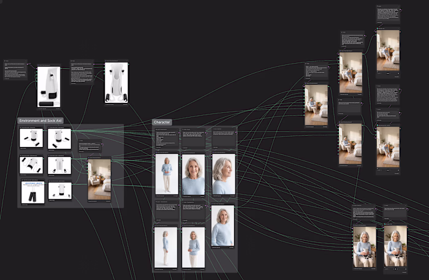The image size is (429, 280).
Task: Select the prompt text node inside Environment group
Action: [90, 146]
